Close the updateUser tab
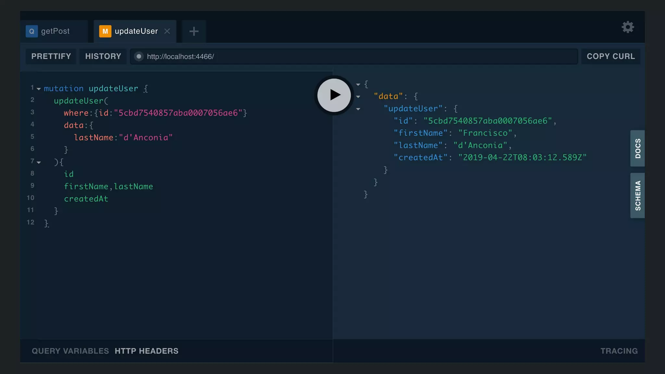Viewport: 665px width, 374px height. pyautogui.click(x=167, y=31)
